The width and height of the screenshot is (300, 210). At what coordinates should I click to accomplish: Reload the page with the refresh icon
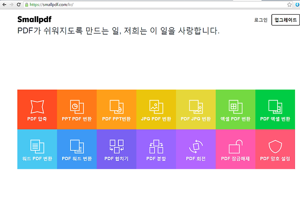pyautogui.click(x=19, y=5)
